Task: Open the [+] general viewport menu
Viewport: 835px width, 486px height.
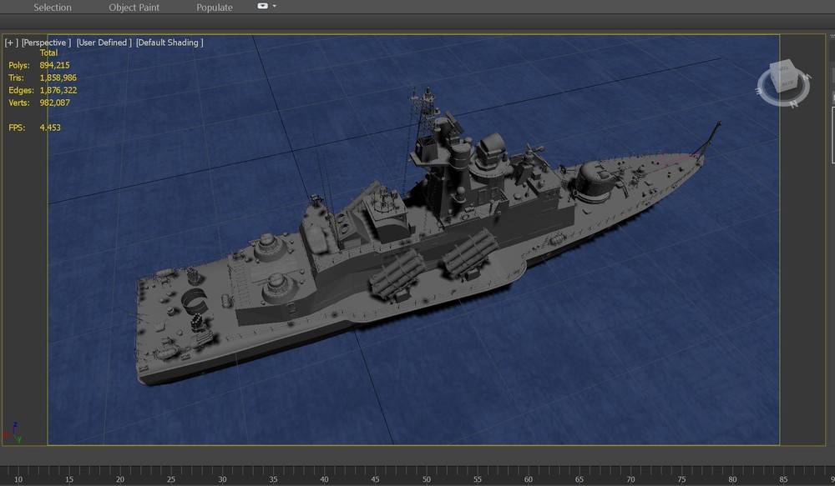Action: pyautogui.click(x=9, y=42)
